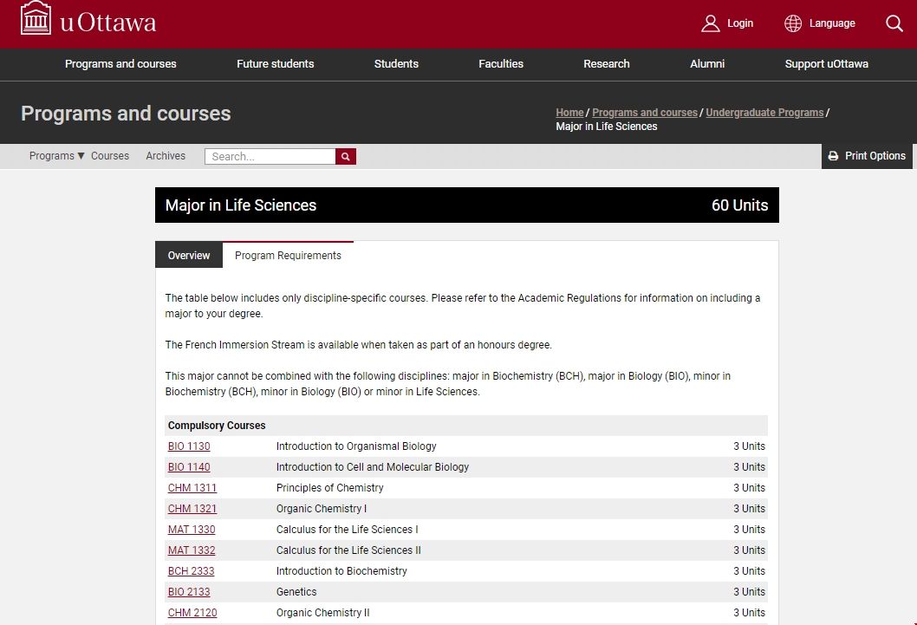The image size is (917, 625).
Task: Open the Courses link in subnav
Action: point(110,156)
